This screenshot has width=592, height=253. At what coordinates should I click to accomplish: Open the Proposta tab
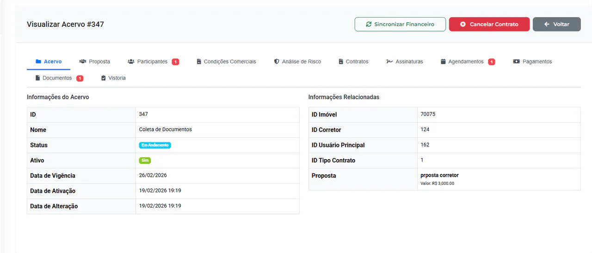coord(95,62)
